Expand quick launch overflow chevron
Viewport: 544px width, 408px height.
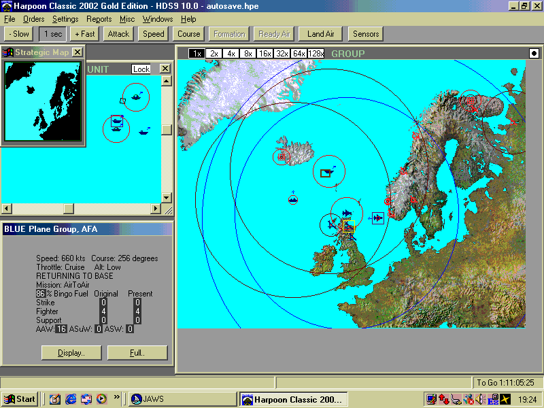tap(116, 397)
